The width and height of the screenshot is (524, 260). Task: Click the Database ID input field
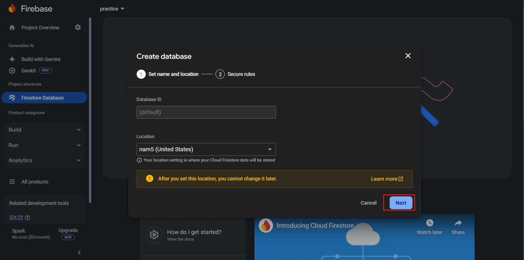pyautogui.click(x=206, y=112)
